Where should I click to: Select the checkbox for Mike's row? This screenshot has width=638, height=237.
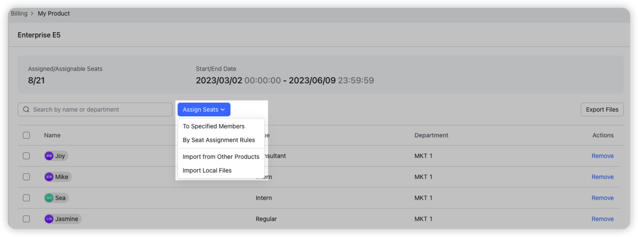[26, 177]
